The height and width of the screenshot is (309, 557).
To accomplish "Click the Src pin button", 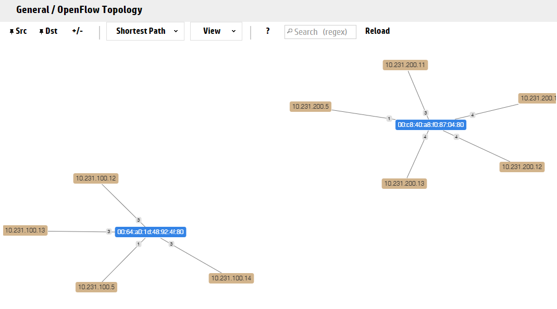I will (x=18, y=31).
